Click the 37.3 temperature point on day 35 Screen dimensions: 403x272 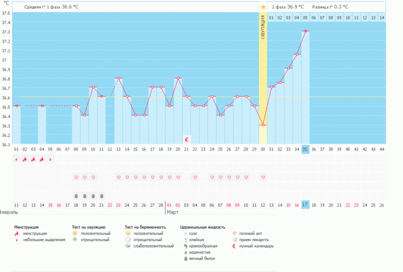pos(305,31)
